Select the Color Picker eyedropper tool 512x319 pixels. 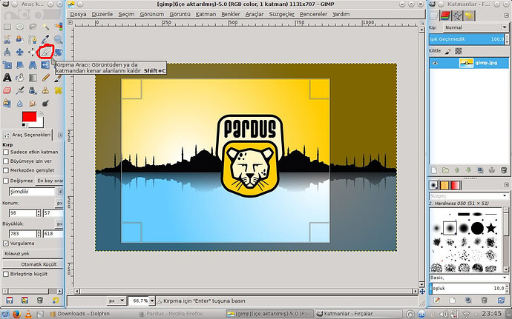pyautogui.click(x=45, y=39)
